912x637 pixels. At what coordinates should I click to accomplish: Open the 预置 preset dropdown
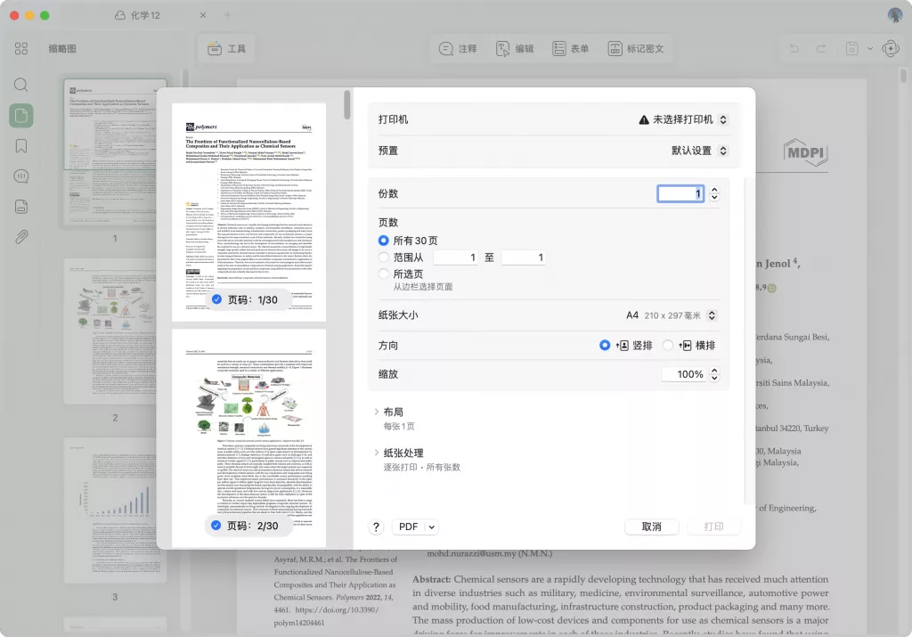(700, 151)
